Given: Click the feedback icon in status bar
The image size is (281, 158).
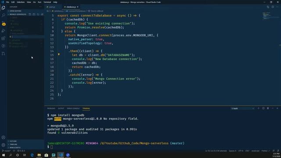Looking at the screenshot, I should 274,151.
